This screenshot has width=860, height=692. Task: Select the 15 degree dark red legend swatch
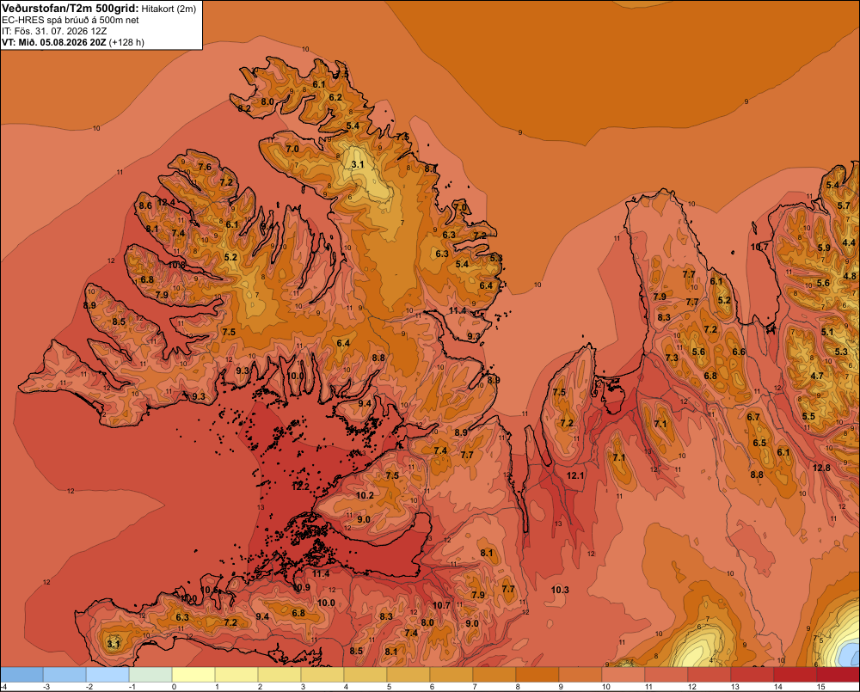pos(838,675)
